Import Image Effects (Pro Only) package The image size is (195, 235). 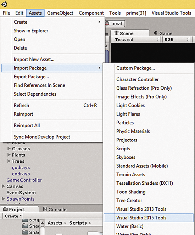tap(149, 97)
